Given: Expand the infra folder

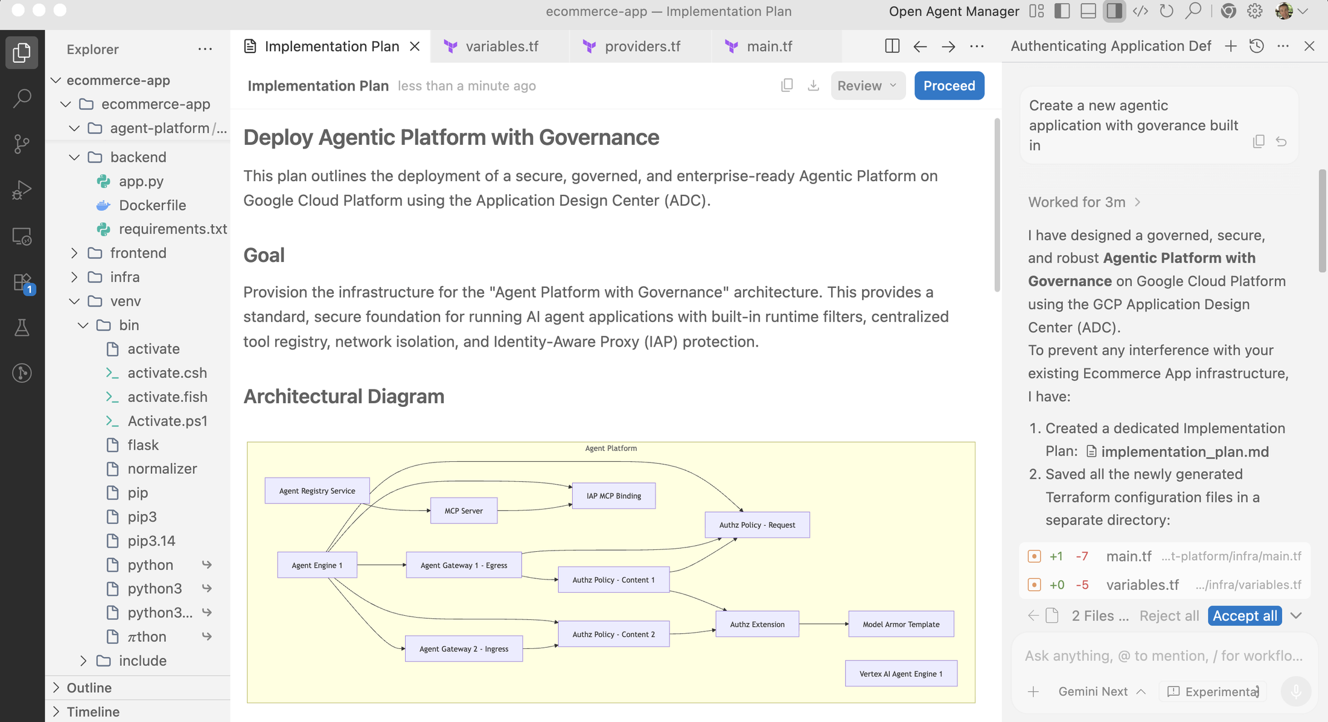Looking at the screenshot, I should (74, 277).
